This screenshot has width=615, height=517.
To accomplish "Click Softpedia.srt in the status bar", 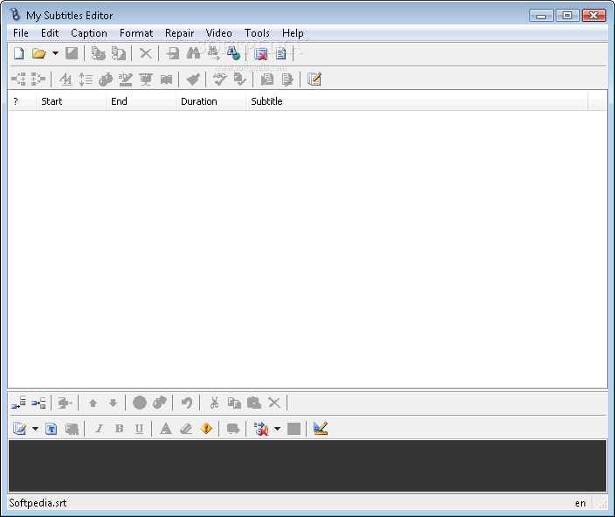I will coord(38,503).
